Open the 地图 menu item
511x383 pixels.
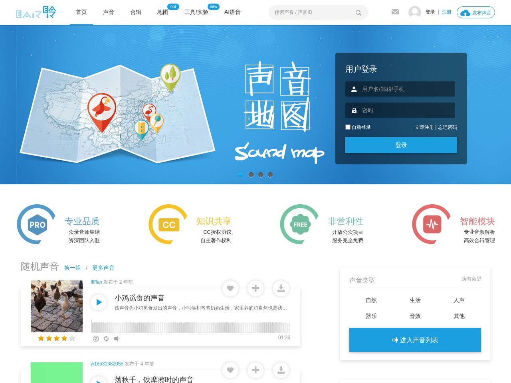163,12
